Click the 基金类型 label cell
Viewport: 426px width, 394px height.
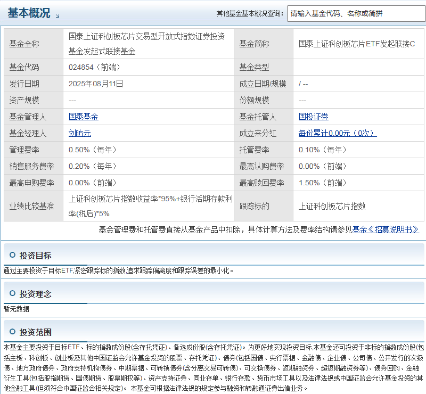[264, 67]
